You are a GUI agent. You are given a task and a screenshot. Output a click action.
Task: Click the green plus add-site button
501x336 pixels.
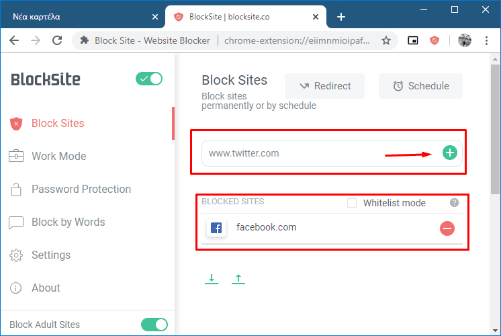click(449, 153)
